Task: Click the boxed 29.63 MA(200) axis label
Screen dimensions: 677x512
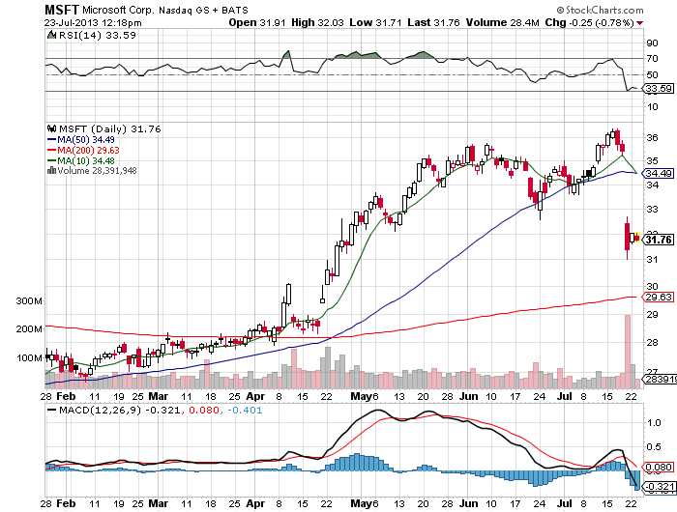Action: pos(659,298)
